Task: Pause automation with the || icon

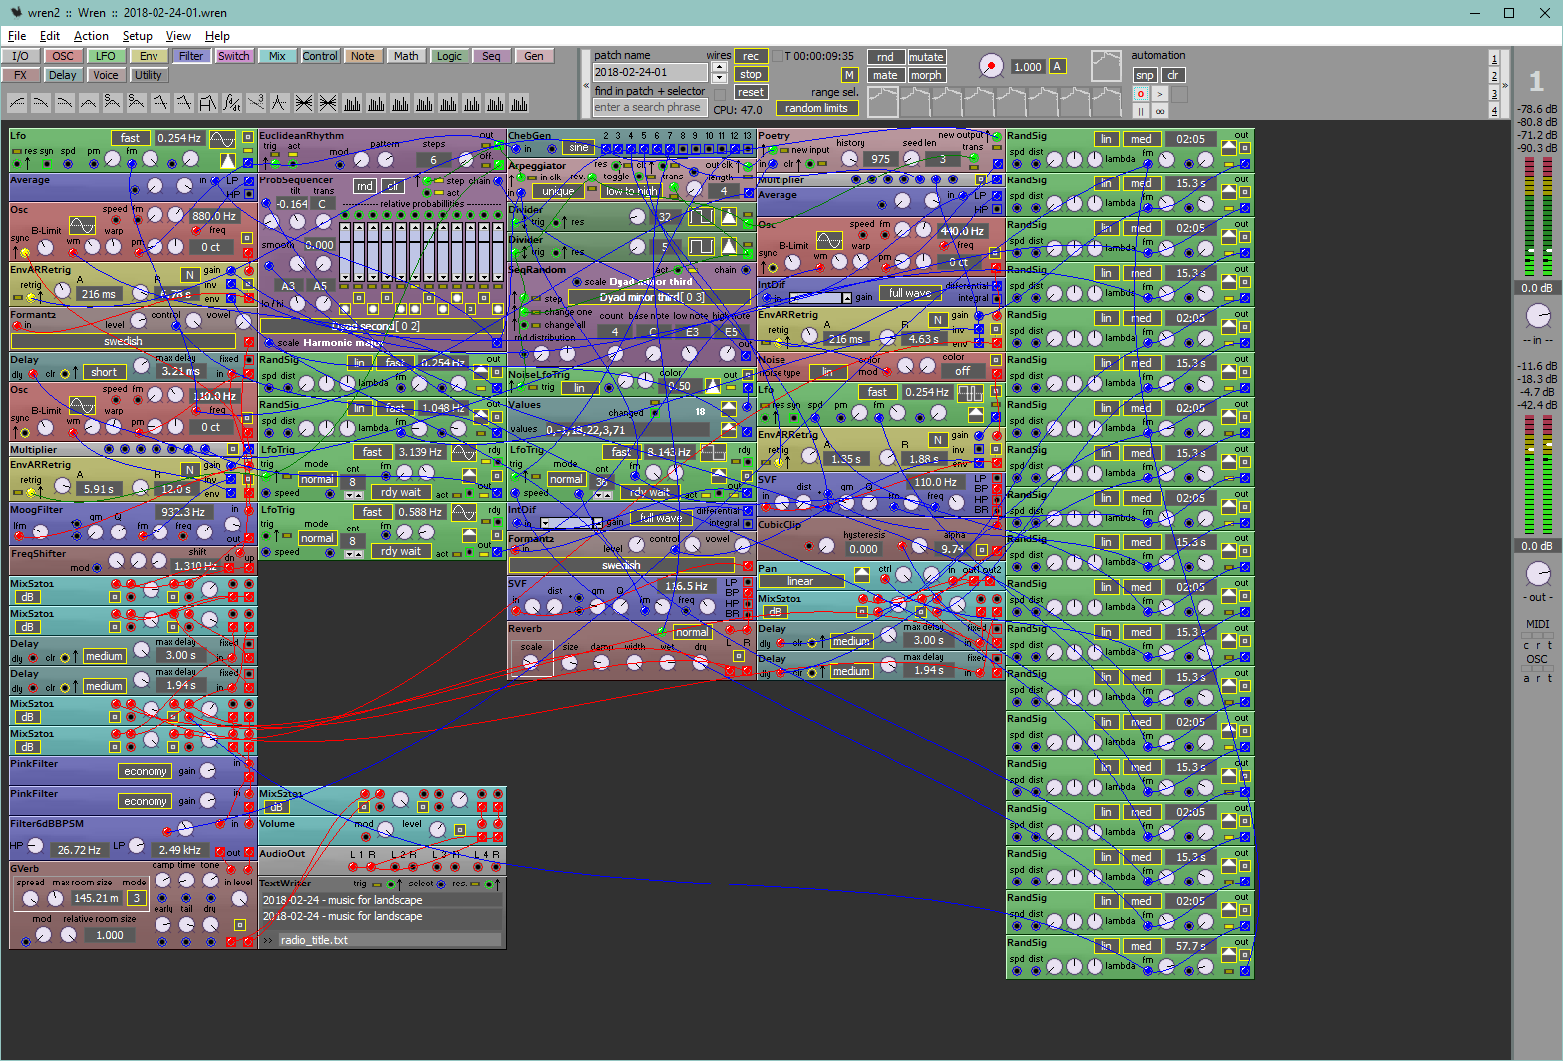Action: (1141, 111)
